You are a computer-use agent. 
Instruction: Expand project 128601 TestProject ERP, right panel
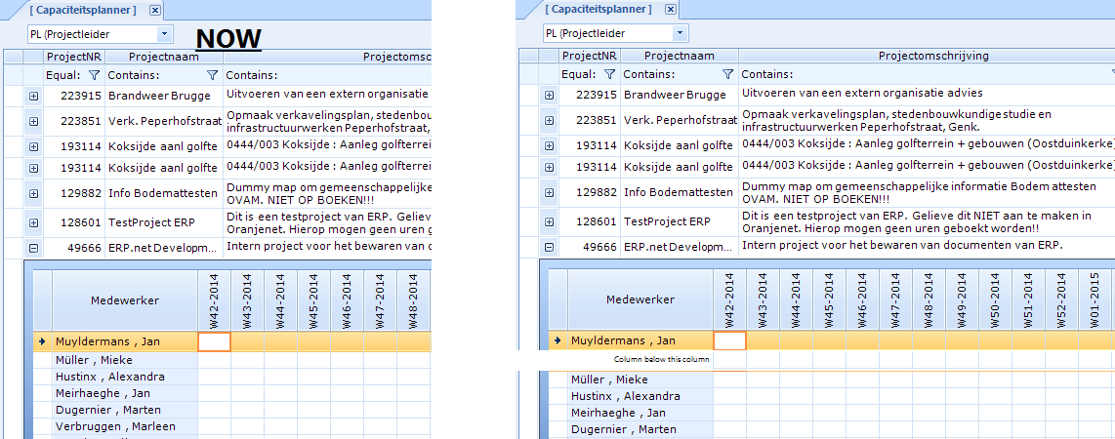click(549, 221)
